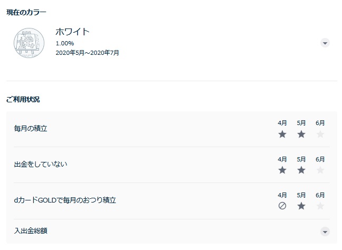The height and width of the screenshot is (250, 342).
Task: Click dカードGOLDで毎月のおつり積立 label
Action: click(65, 200)
